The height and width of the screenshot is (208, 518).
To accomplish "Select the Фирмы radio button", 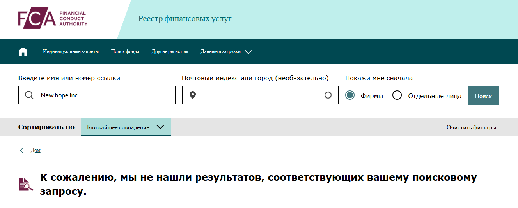I will (x=350, y=95).
